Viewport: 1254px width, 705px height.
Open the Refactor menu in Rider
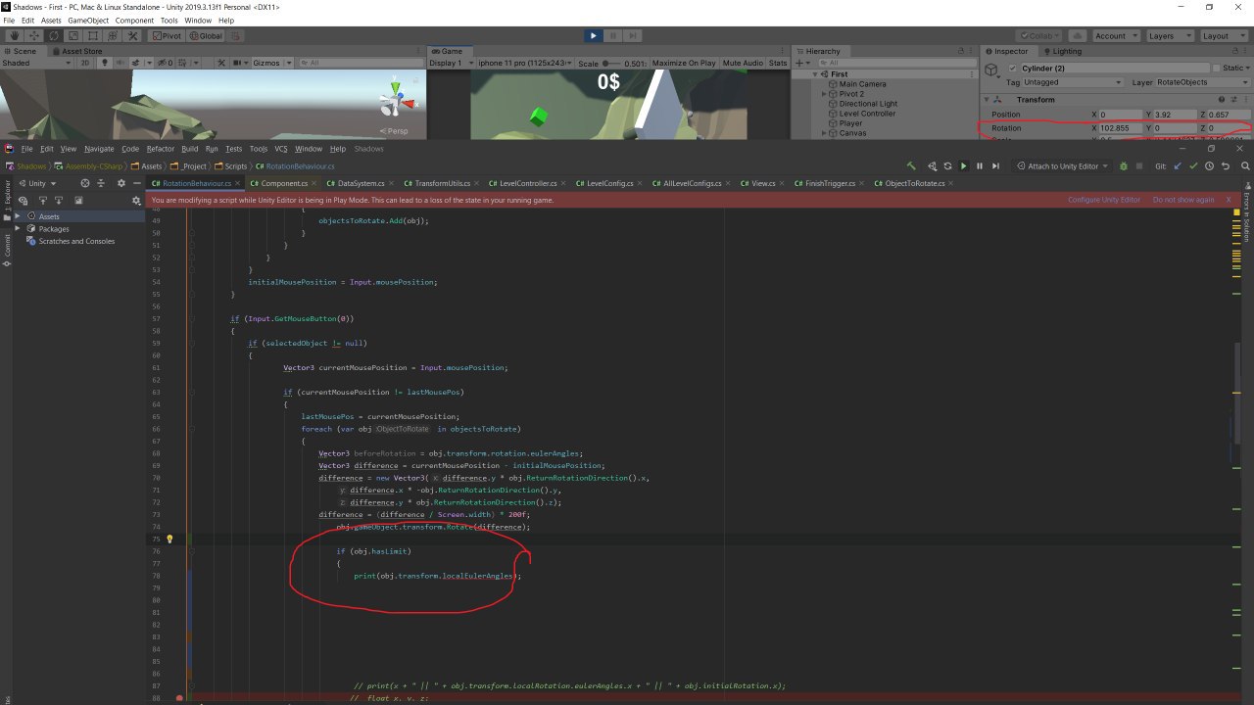point(160,149)
